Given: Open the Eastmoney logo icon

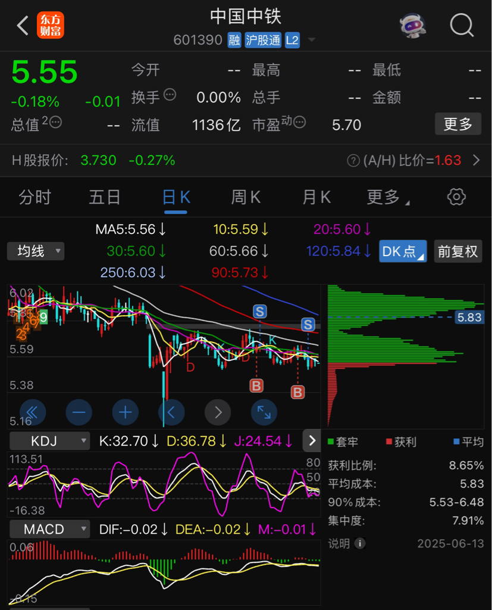Looking at the screenshot, I should tap(51, 25).
